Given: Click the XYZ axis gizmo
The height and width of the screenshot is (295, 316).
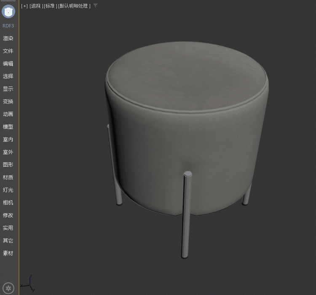Looking at the screenshot, I should [29, 284].
